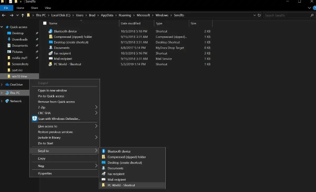The image size is (316, 192).
Task: Select PC World - Shortcut file icon
Action: 51,64
